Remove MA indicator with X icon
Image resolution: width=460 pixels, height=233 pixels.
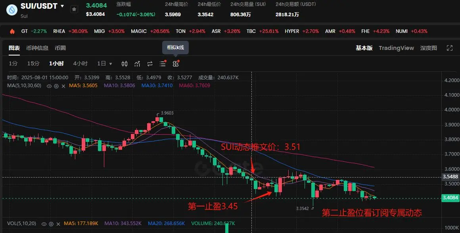click(x=63, y=86)
